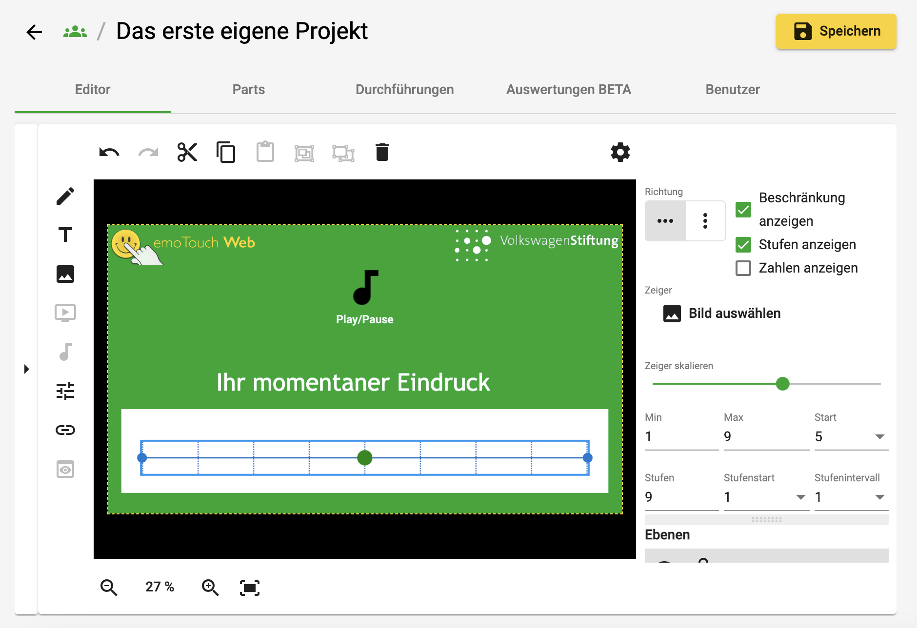Click the preview eye tool
This screenshot has width=917, height=628.
(65, 469)
